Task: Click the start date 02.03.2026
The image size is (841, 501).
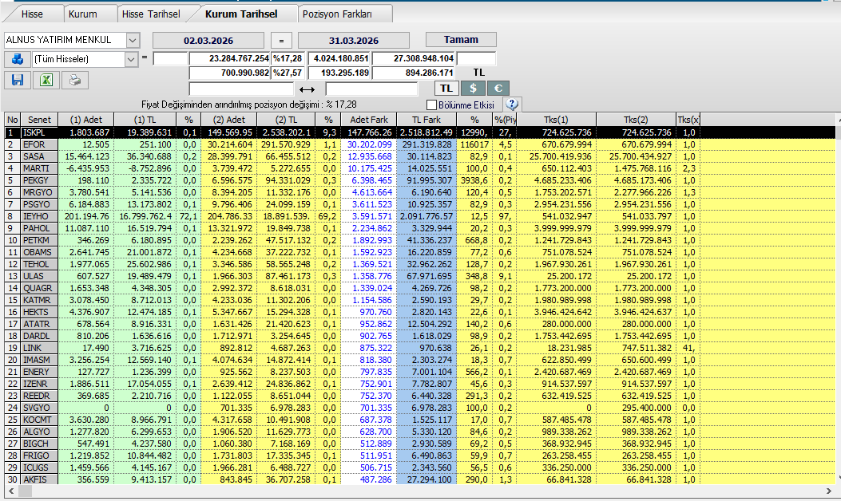Action: pyautogui.click(x=208, y=40)
